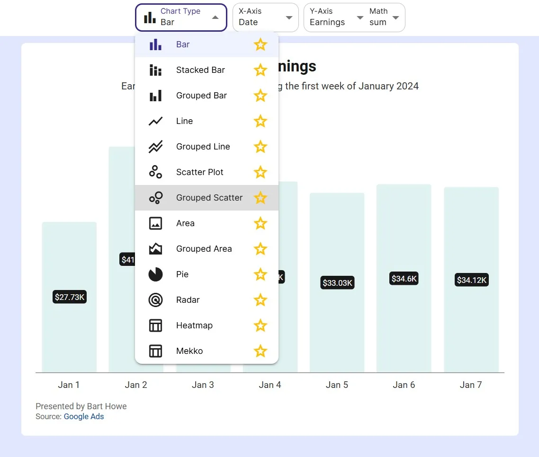Image resolution: width=539 pixels, height=457 pixels.
Task: Favorite the Bar chart type star
Action: coord(261,44)
